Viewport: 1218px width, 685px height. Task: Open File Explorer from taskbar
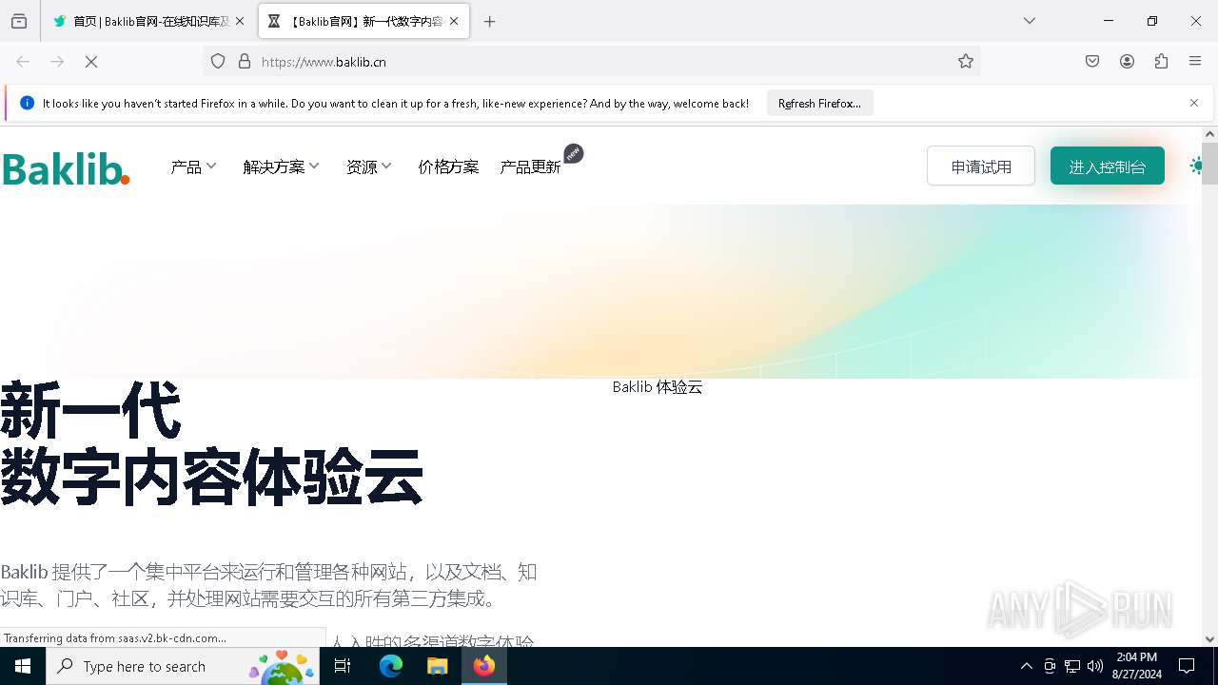coord(437,666)
